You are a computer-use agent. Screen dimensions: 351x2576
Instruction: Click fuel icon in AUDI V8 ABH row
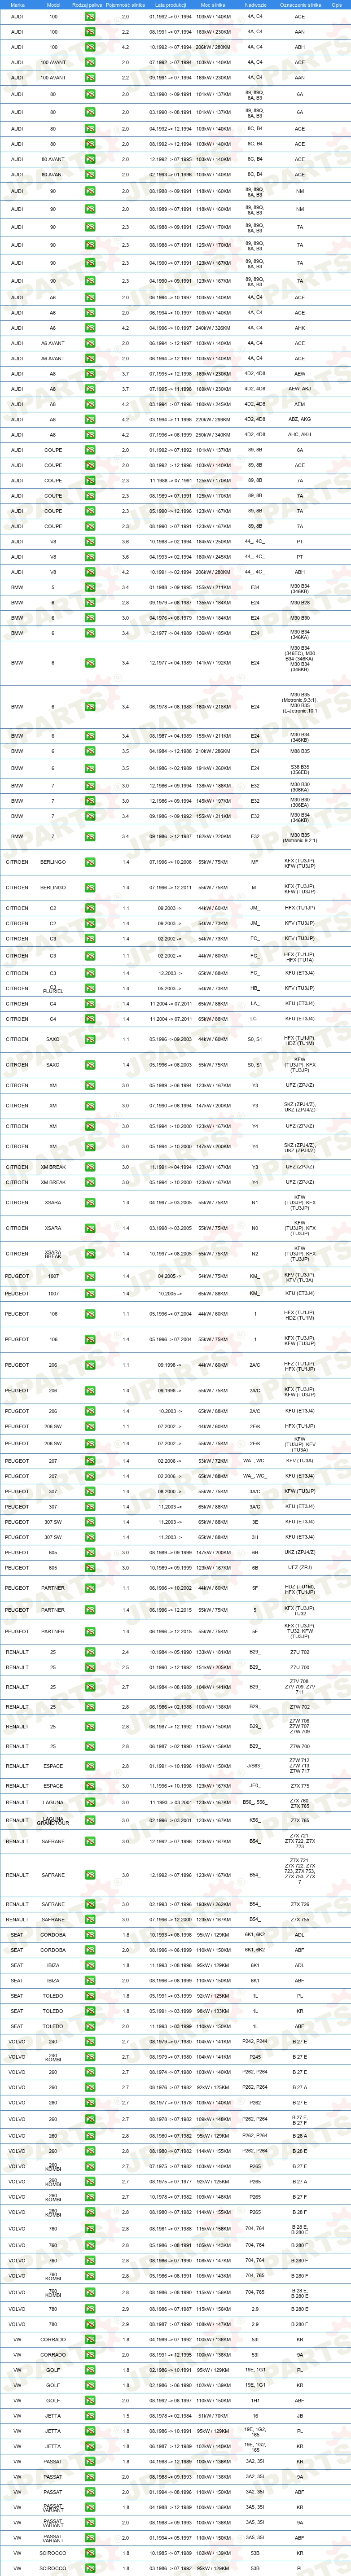coord(90,572)
